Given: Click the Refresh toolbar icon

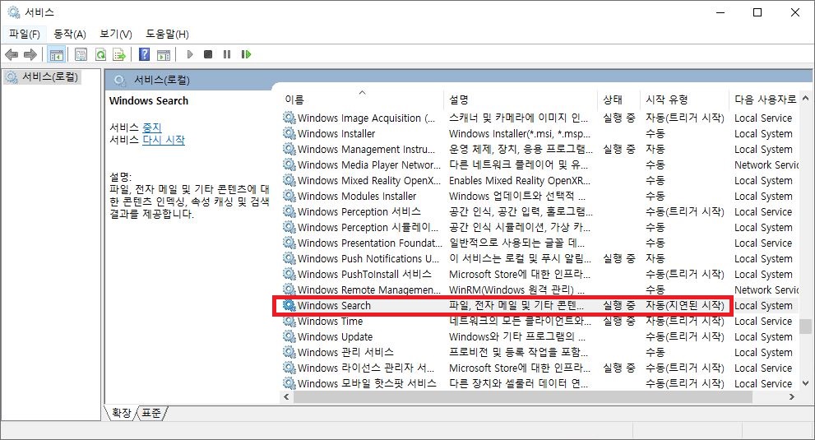Looking at the screenshot, I should 100,54.
